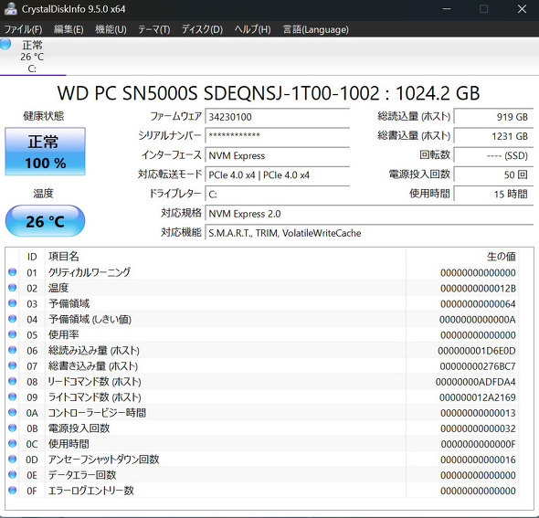
Task: Click rotation rate value ---- (SSD)
Action: (x=493, y=155)
